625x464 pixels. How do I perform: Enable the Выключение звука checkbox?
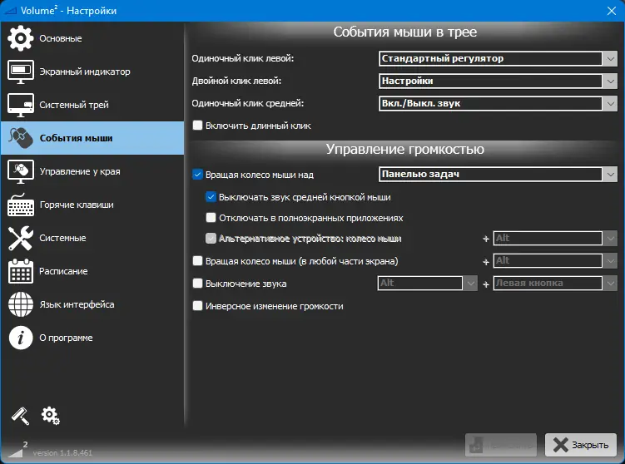pyautogui.click(x=197, y=284)
